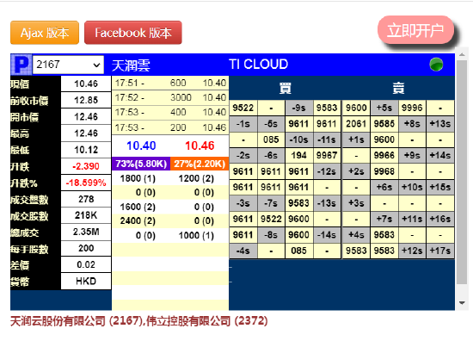The image size is (473, 341).
Task: Click the 前收市價 value 12.85
Action: (86, 100)
